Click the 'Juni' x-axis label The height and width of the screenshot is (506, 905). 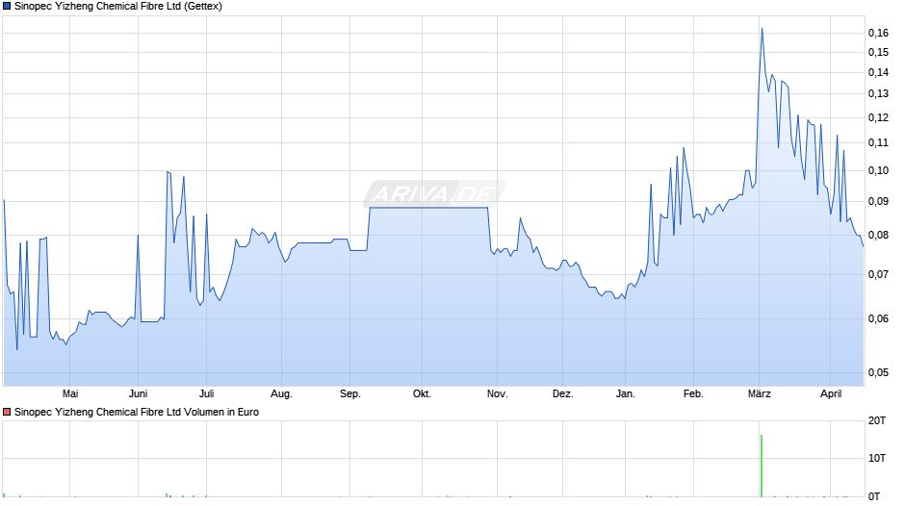click(x=139, y=394)
